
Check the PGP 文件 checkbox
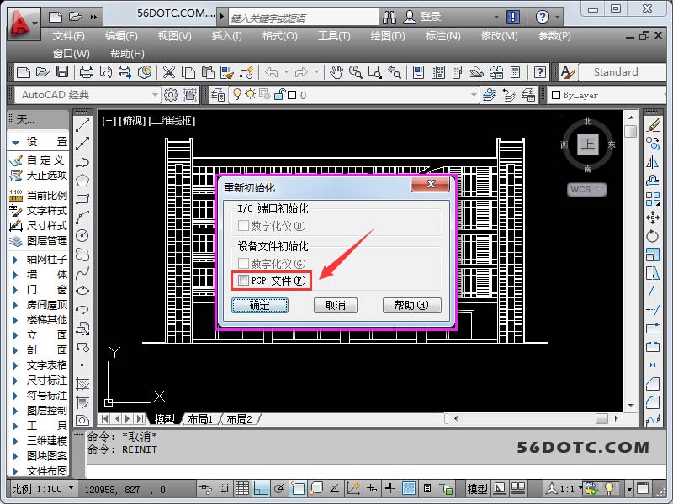pos(244,281)
